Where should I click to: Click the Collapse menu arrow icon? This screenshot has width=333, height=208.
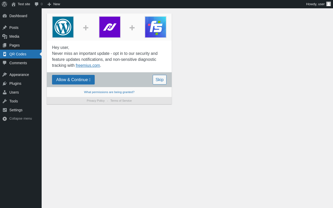pos(5,119)
